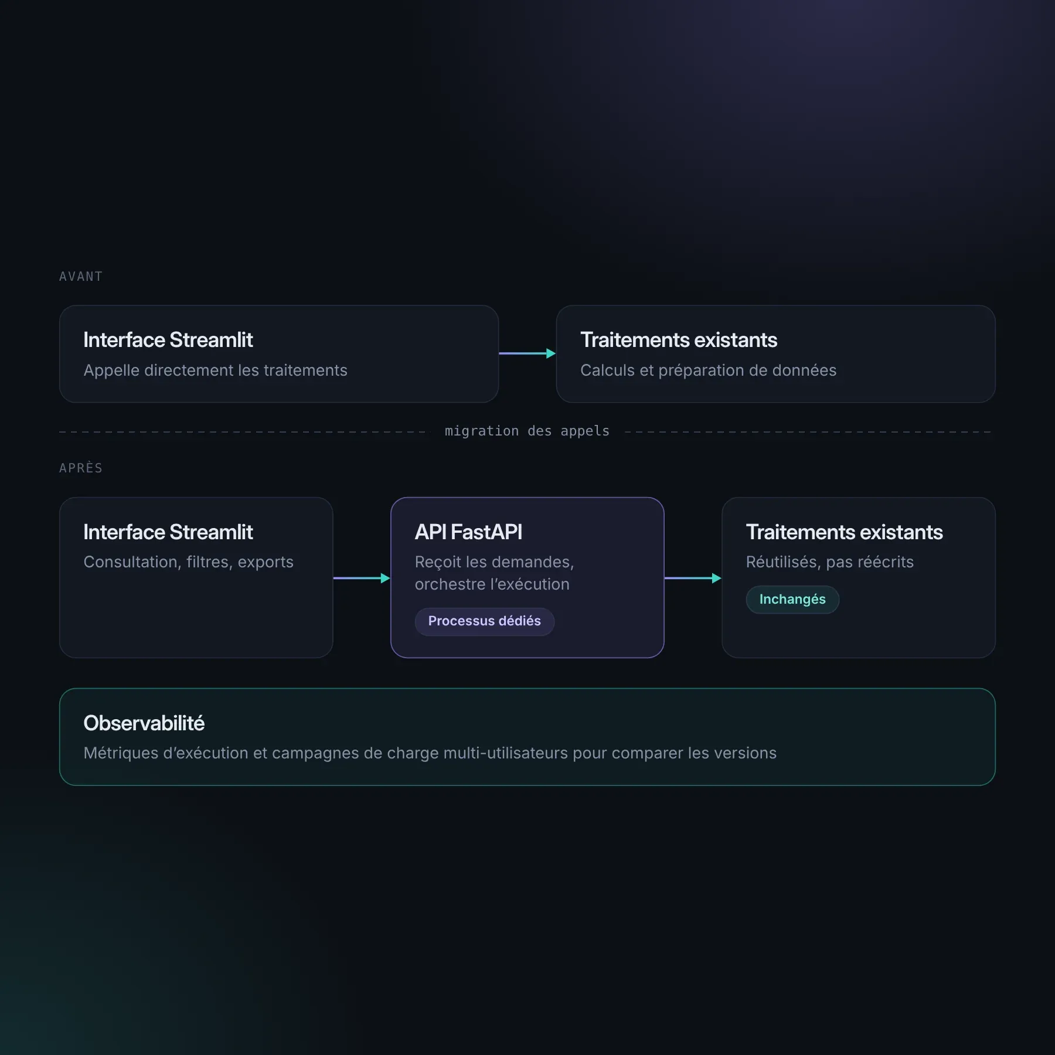Click 'Consultation, filtres, exports' text
1055x1055 pixels.
pyautogui.click(x=188, y=562)
